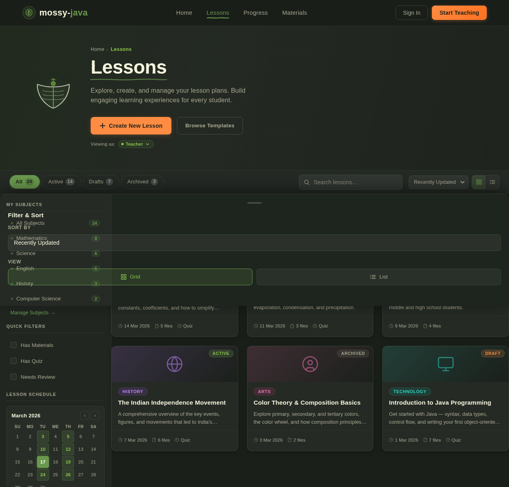The image size is (509, 487).
Task: Enable the Has Materials filter
Action: [x=13, y=345]
